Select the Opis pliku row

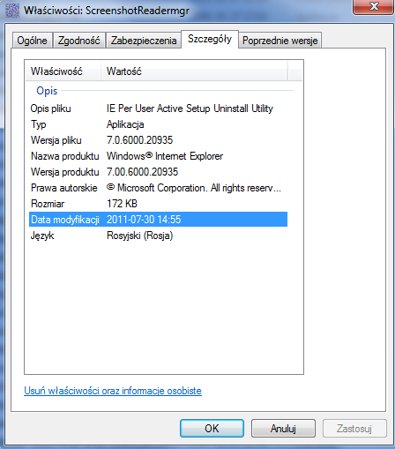[x=158, y=109]
